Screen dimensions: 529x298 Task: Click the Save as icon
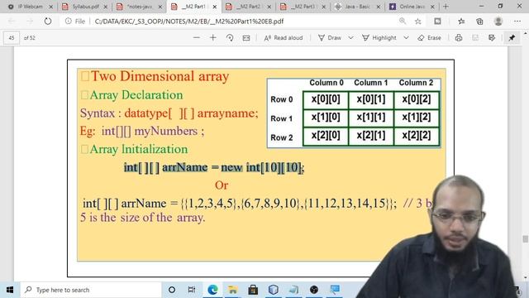(492, 38)
